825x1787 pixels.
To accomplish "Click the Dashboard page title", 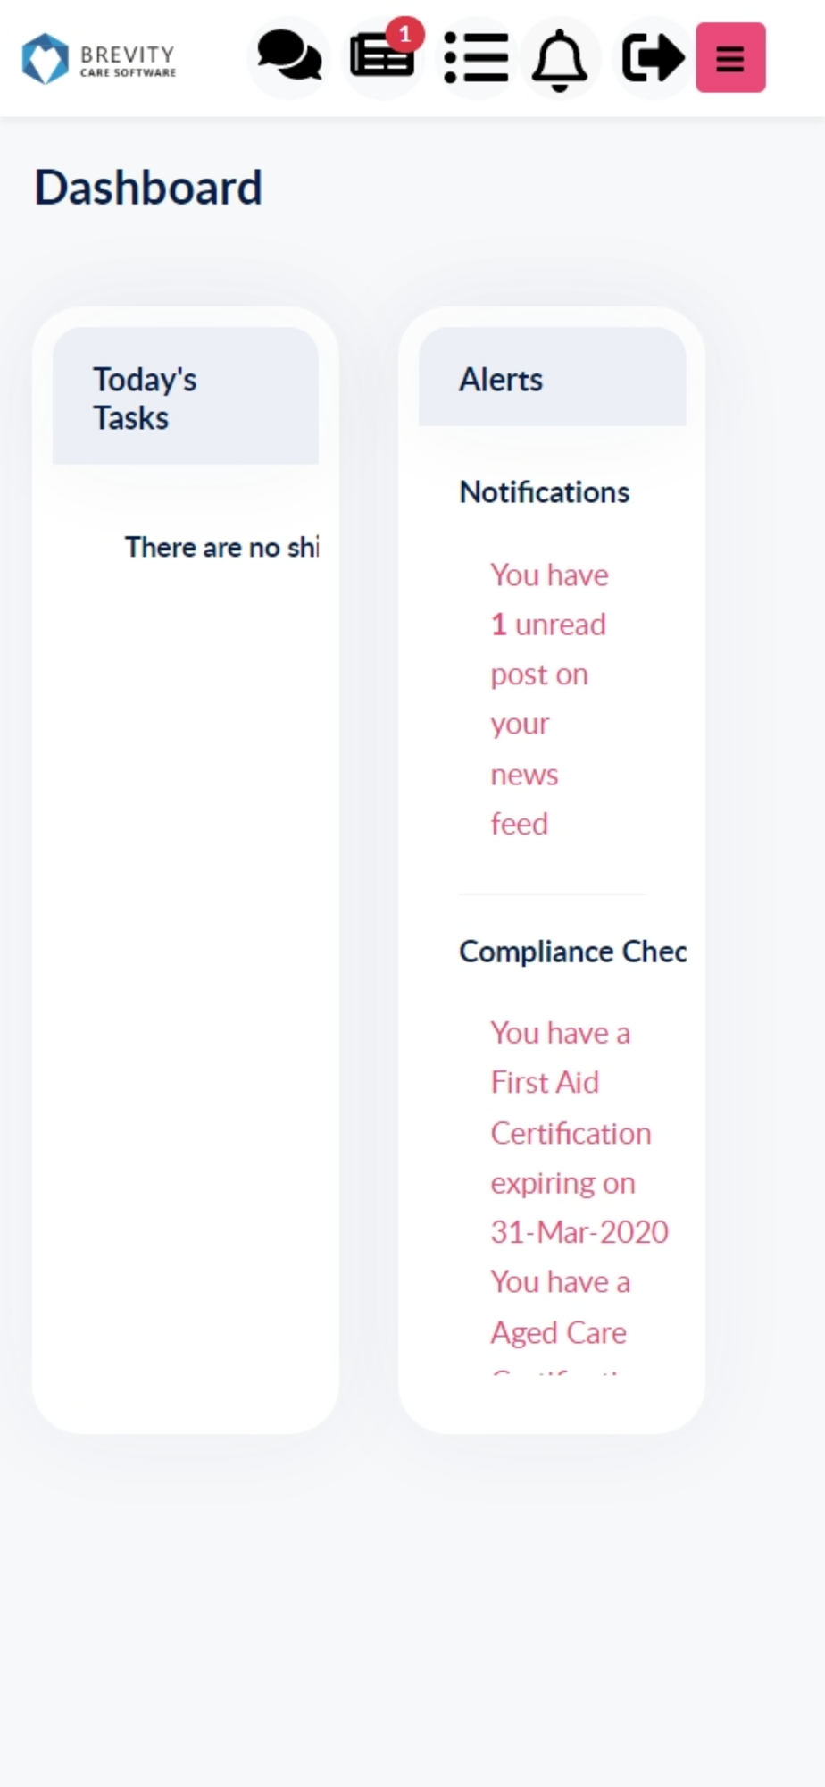I will point(148,188).
